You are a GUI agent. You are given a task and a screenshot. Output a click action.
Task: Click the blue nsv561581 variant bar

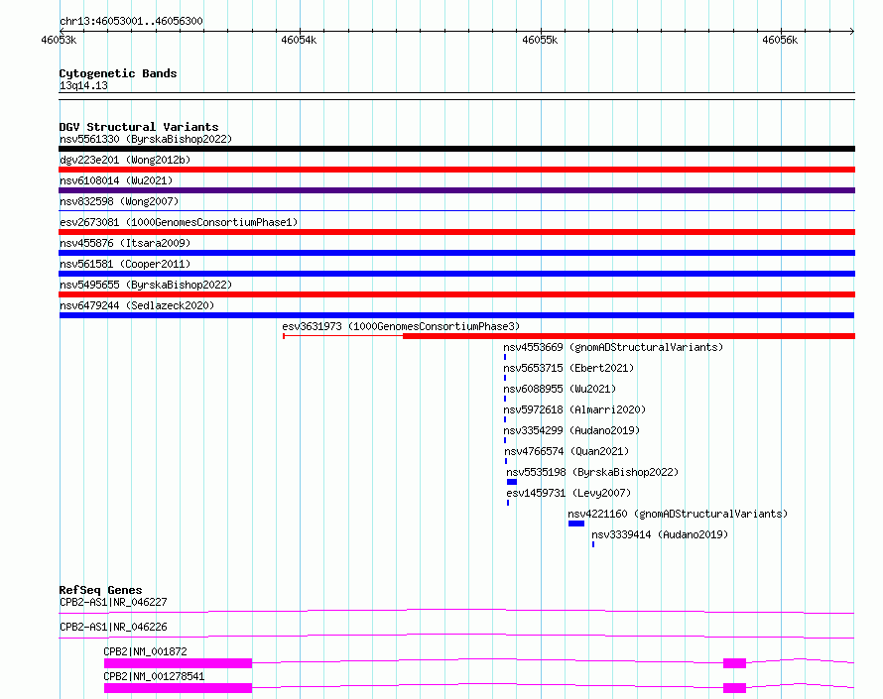tap(456, 274)
